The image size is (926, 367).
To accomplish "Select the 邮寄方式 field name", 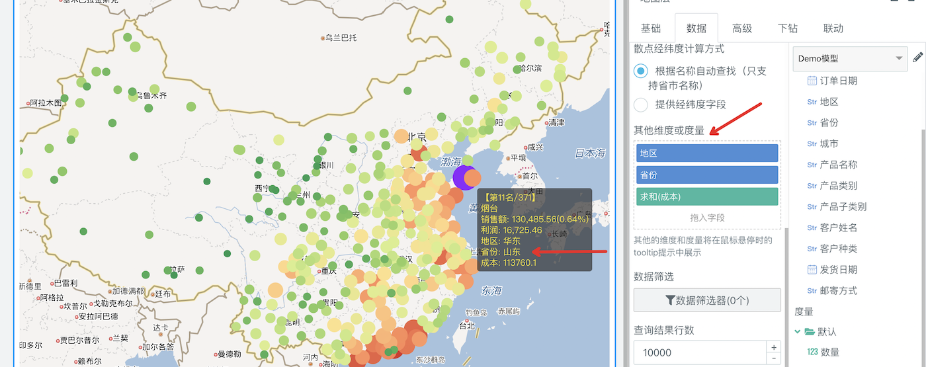I will (x=839, y=291).
